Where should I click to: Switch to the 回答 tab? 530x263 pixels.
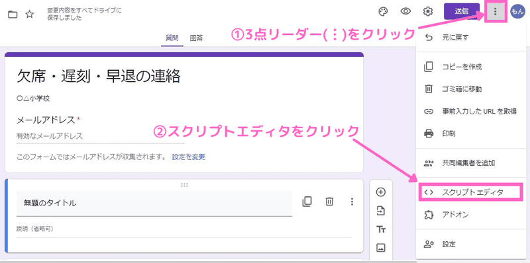(196, 38)
